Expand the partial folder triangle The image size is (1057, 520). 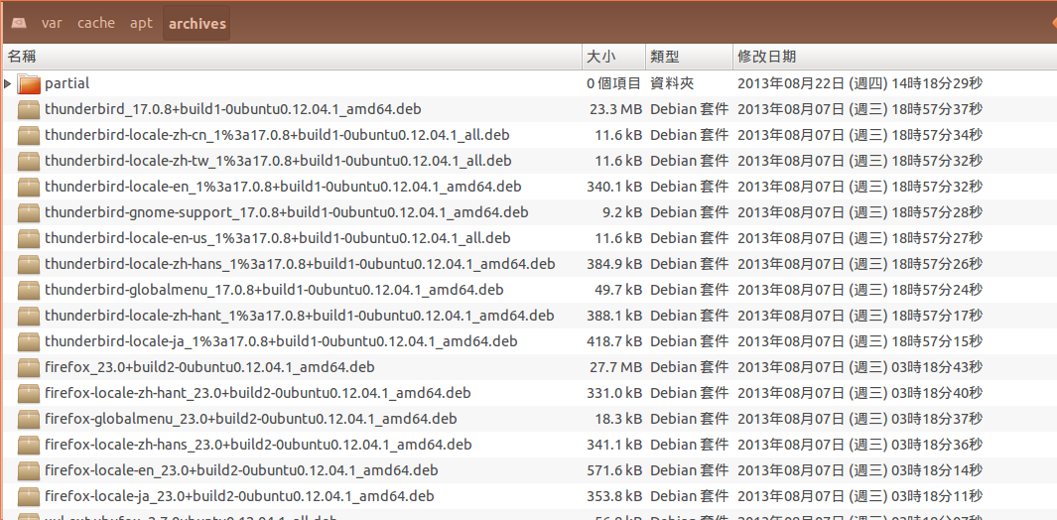[7, 84]
